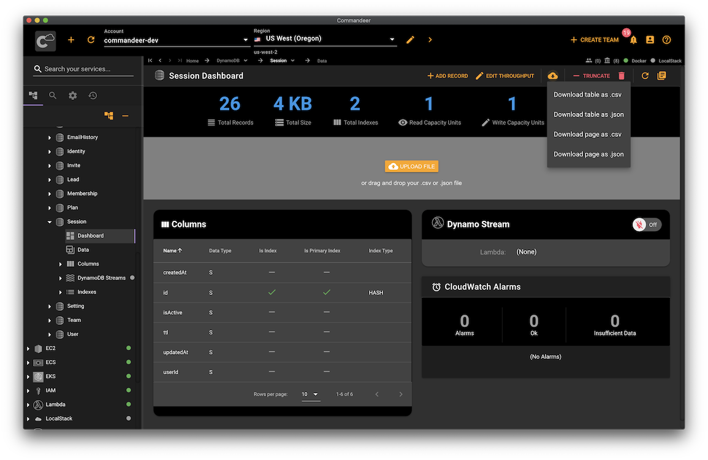Click the pencil icon to edit region
Image resolution: width=708 pixels, height=460 pixels.
coord(410,40)
